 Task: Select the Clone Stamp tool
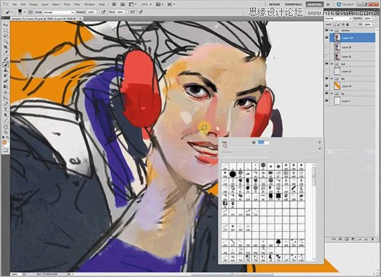[x=5, y=70]
